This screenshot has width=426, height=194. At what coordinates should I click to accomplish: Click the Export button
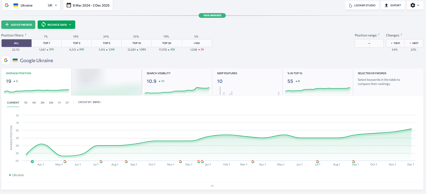(x=393, y=5)
